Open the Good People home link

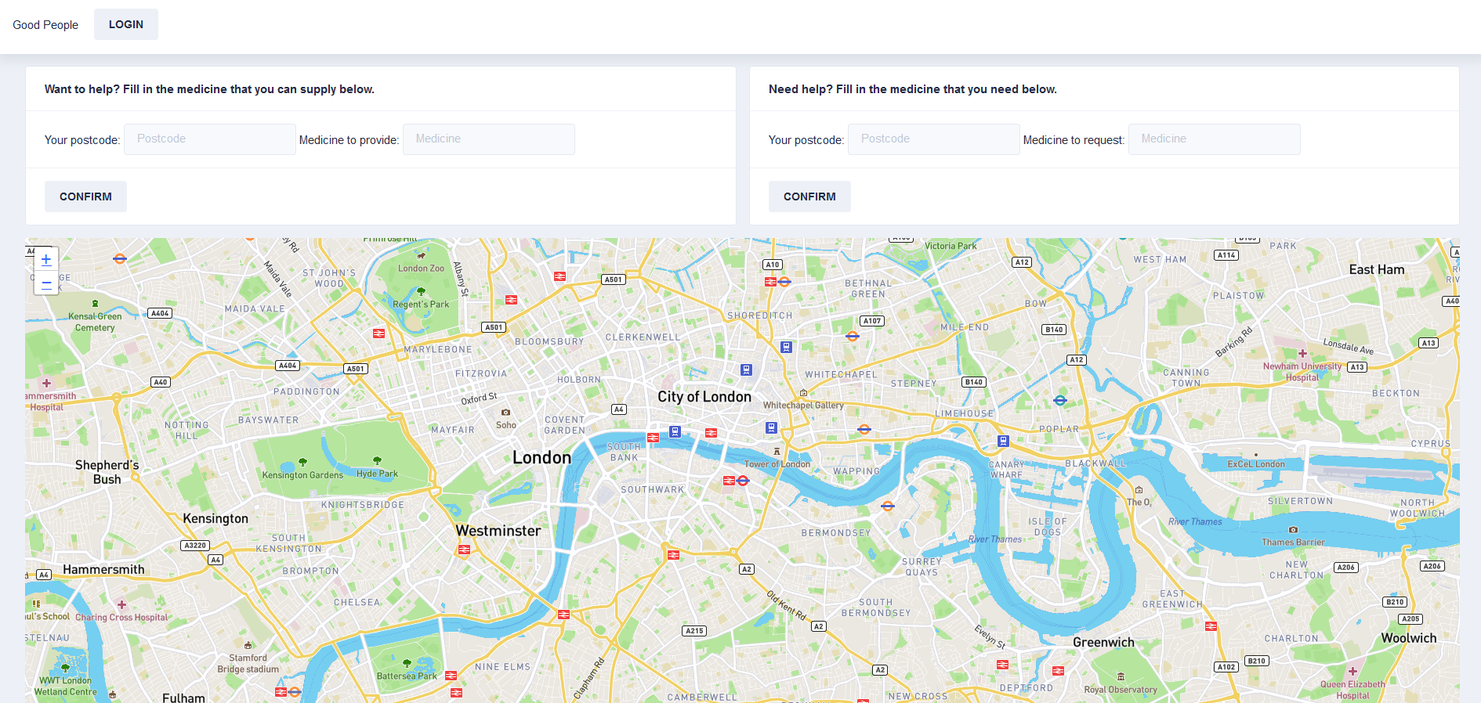pyautogui.click(x=45, y=25)
